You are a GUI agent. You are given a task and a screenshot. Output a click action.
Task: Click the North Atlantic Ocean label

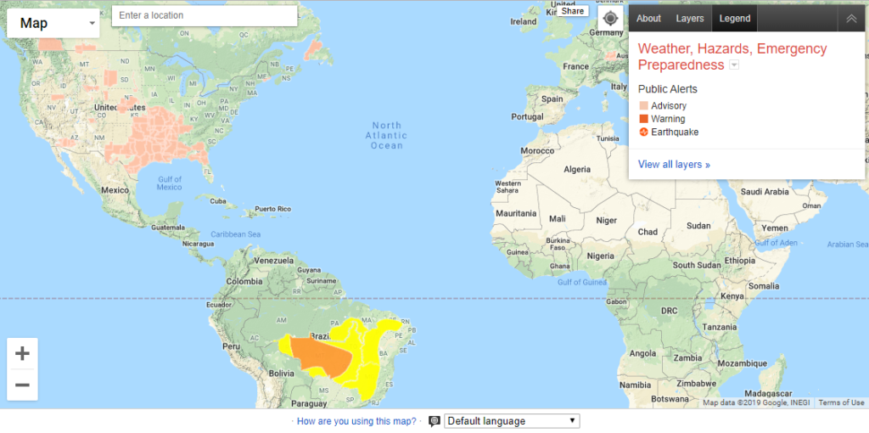click(x=387, y=136)
